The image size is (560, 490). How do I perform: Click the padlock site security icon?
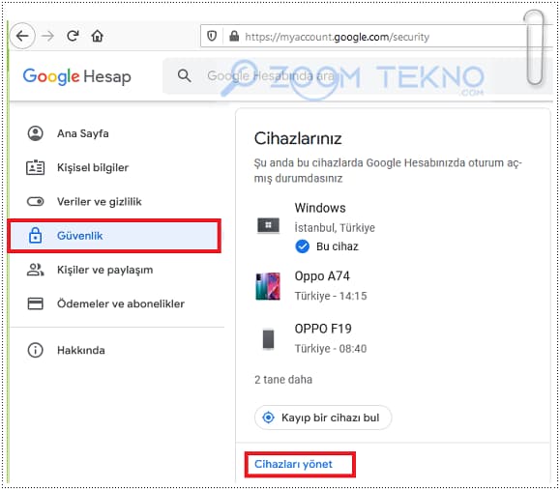pyautogui.click(x=234, y=36)
